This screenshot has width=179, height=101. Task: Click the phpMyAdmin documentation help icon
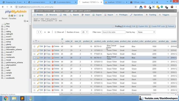[x=15, y=16]
